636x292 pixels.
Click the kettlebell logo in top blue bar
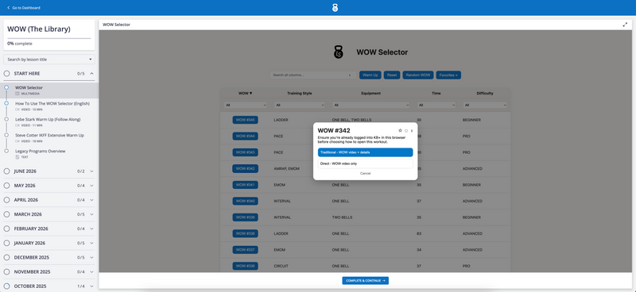click(x=335, y=8)
